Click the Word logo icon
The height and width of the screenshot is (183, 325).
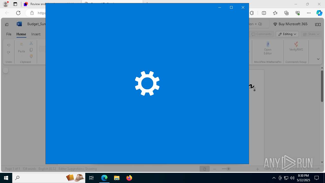[19, 24]
